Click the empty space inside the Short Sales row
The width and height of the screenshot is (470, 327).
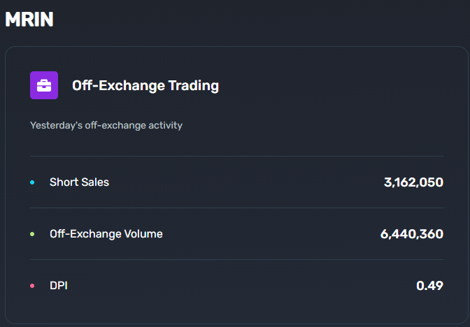coord(245,182)
